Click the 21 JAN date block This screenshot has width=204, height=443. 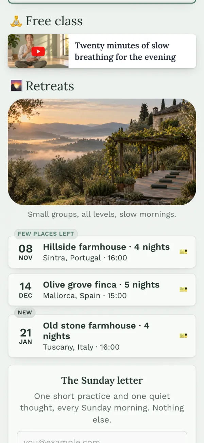pos(26,336)
